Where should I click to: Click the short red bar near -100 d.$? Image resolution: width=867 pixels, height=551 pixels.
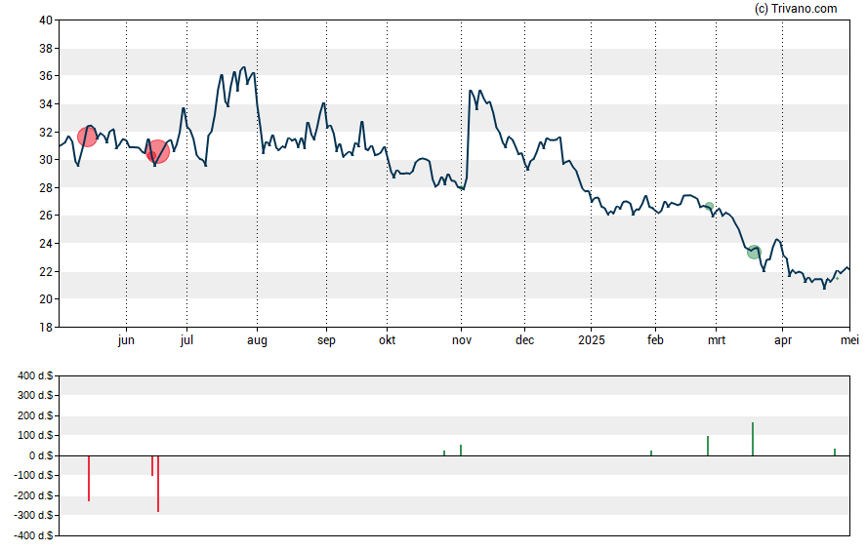[152, 465]
